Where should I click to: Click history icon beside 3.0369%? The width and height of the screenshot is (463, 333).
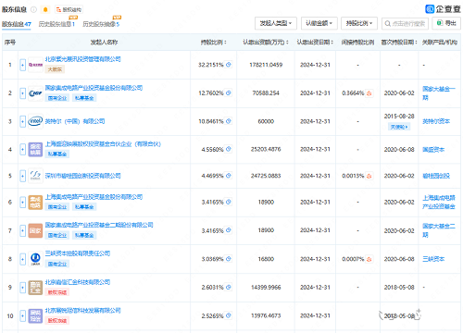[x=229, y=259]
